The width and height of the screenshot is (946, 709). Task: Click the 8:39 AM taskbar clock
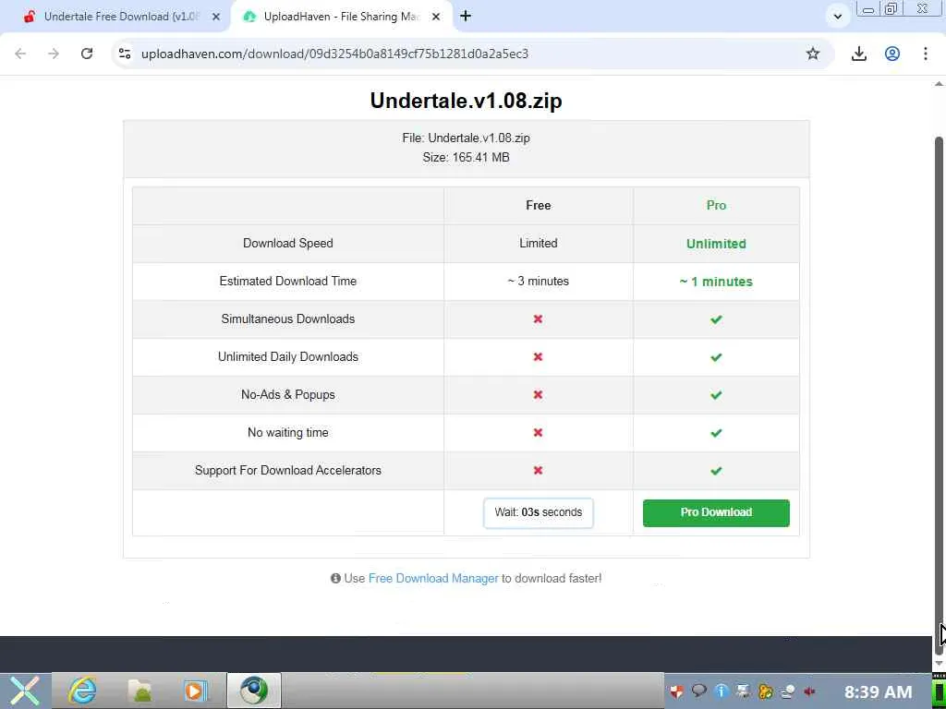tap(878, 692)
